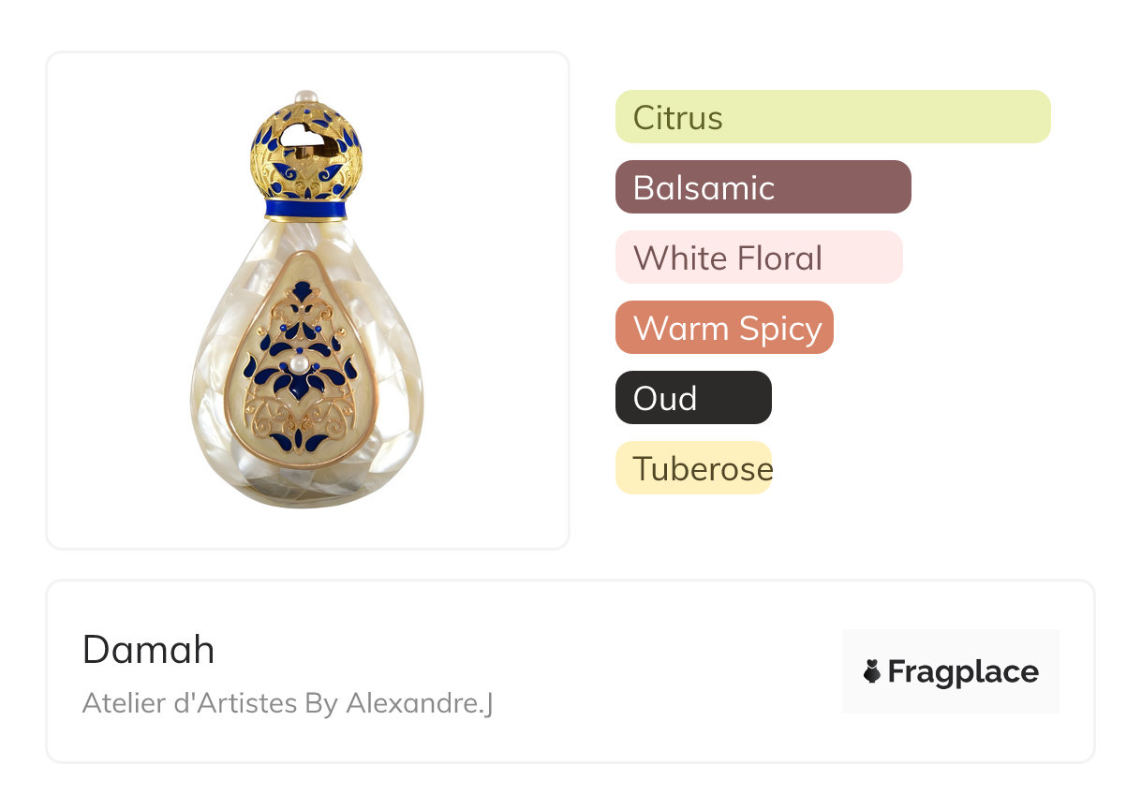The height and width of the screenshot is (809, 1141).
Task: Click the blue fleur motif atop the medallion
Action: coord(302,291)
